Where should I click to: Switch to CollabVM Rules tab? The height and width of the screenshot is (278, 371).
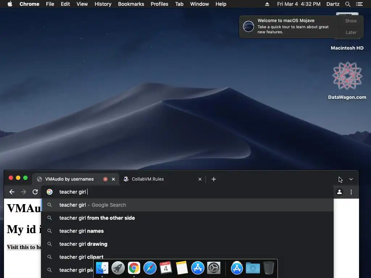[x=148, y=179]
